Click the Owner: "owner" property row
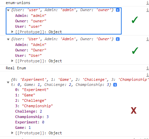 [31, 21]
